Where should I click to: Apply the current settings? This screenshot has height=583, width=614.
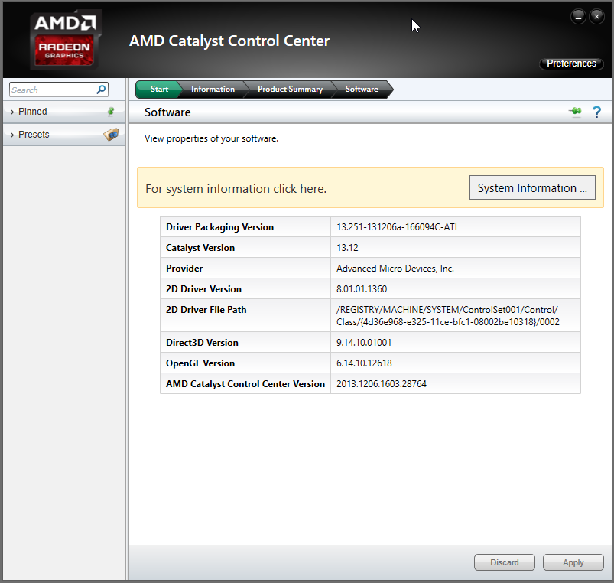point(573,562)
